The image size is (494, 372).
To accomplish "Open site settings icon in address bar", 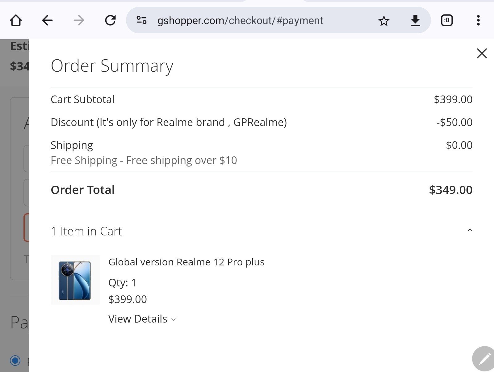I will pyautogui.click(x=141, y=20).
